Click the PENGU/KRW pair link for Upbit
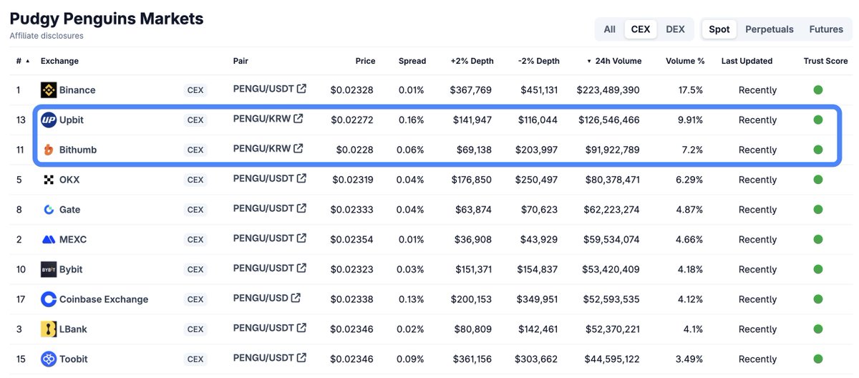The width and height of the screenshot is (859, 378). 262,119
